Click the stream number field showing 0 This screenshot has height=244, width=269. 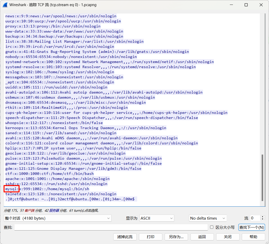pos(255,218)
